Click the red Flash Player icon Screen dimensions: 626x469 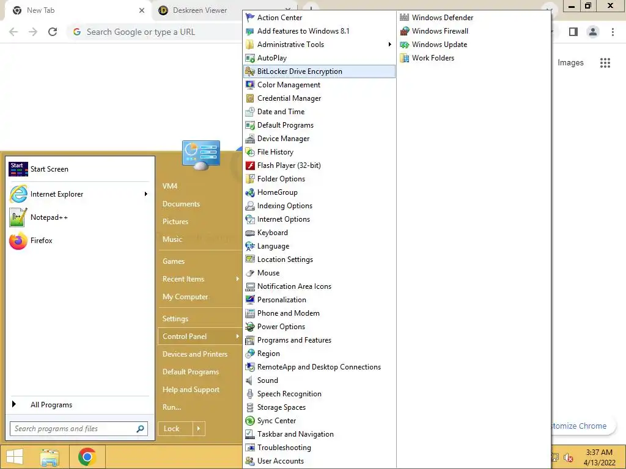click(x=250, y=165)
